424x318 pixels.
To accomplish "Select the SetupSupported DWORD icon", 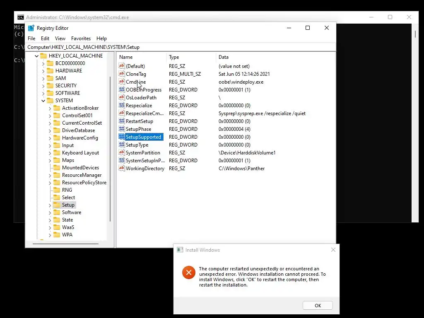I will pyautogui.click(x=122, y=137).
